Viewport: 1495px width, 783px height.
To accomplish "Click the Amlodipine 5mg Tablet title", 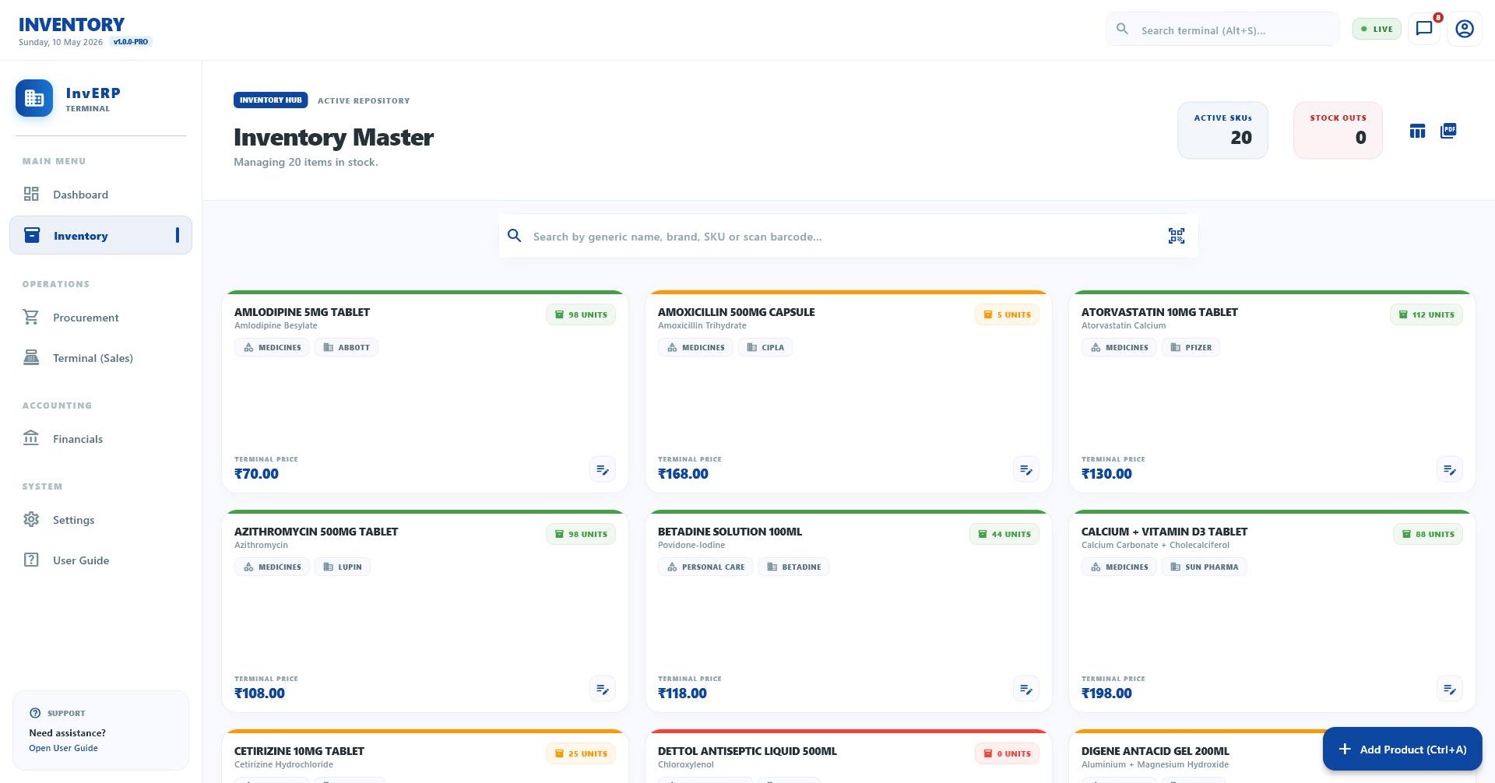I will tap(302, 312).
